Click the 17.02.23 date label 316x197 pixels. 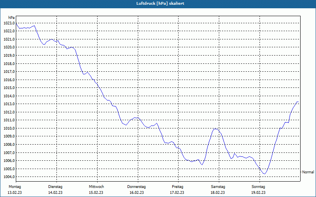[177, 193]
